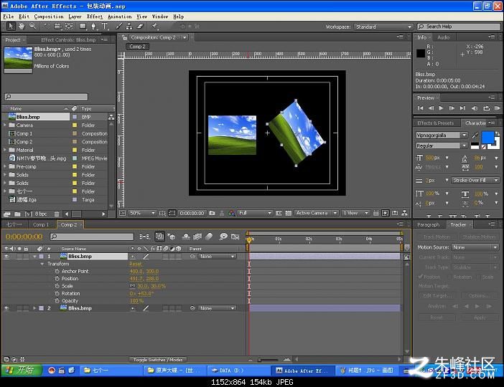Open the Active Camera dropdown
Viewport: 504px width, 387px height.
click(x=316, y=213)
